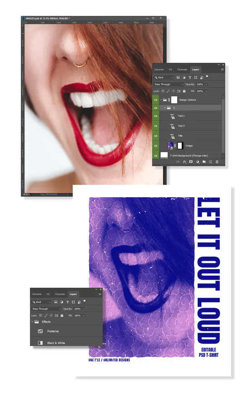Select the Image layer mask thumbnail
This screenshot has height=407, width=252.
click(x=180, y=146)
